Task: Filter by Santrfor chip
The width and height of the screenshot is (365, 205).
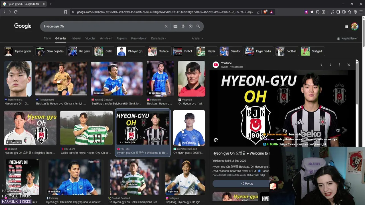Action: 231,51
